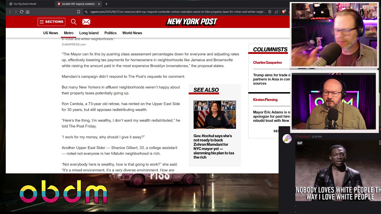Screen dimensions: 381x214
Task: Click paragraph "Mamdani's campaign didn't respond"
Action: tap(123, 76)
